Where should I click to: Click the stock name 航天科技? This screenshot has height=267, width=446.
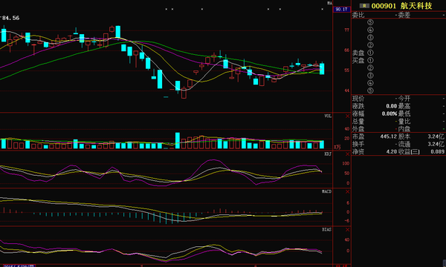coord(416,6)
